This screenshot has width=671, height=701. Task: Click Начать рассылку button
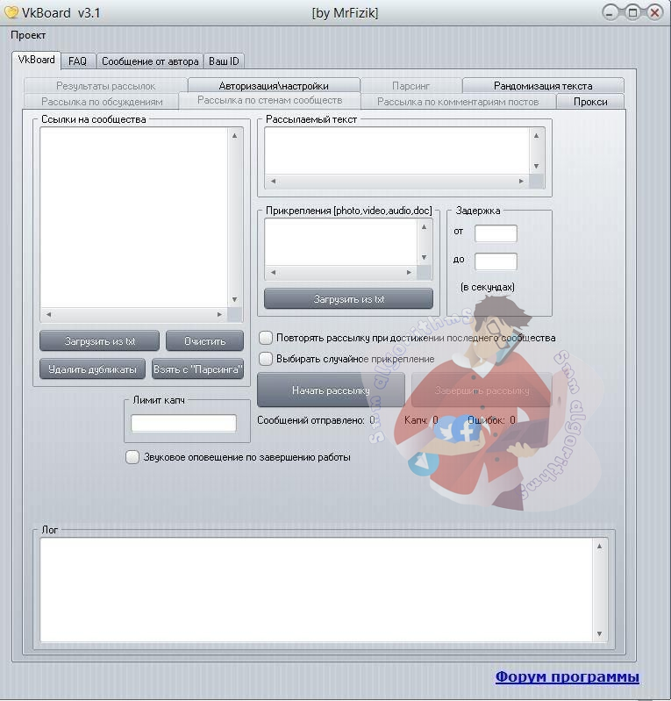(x=331, y=390)
